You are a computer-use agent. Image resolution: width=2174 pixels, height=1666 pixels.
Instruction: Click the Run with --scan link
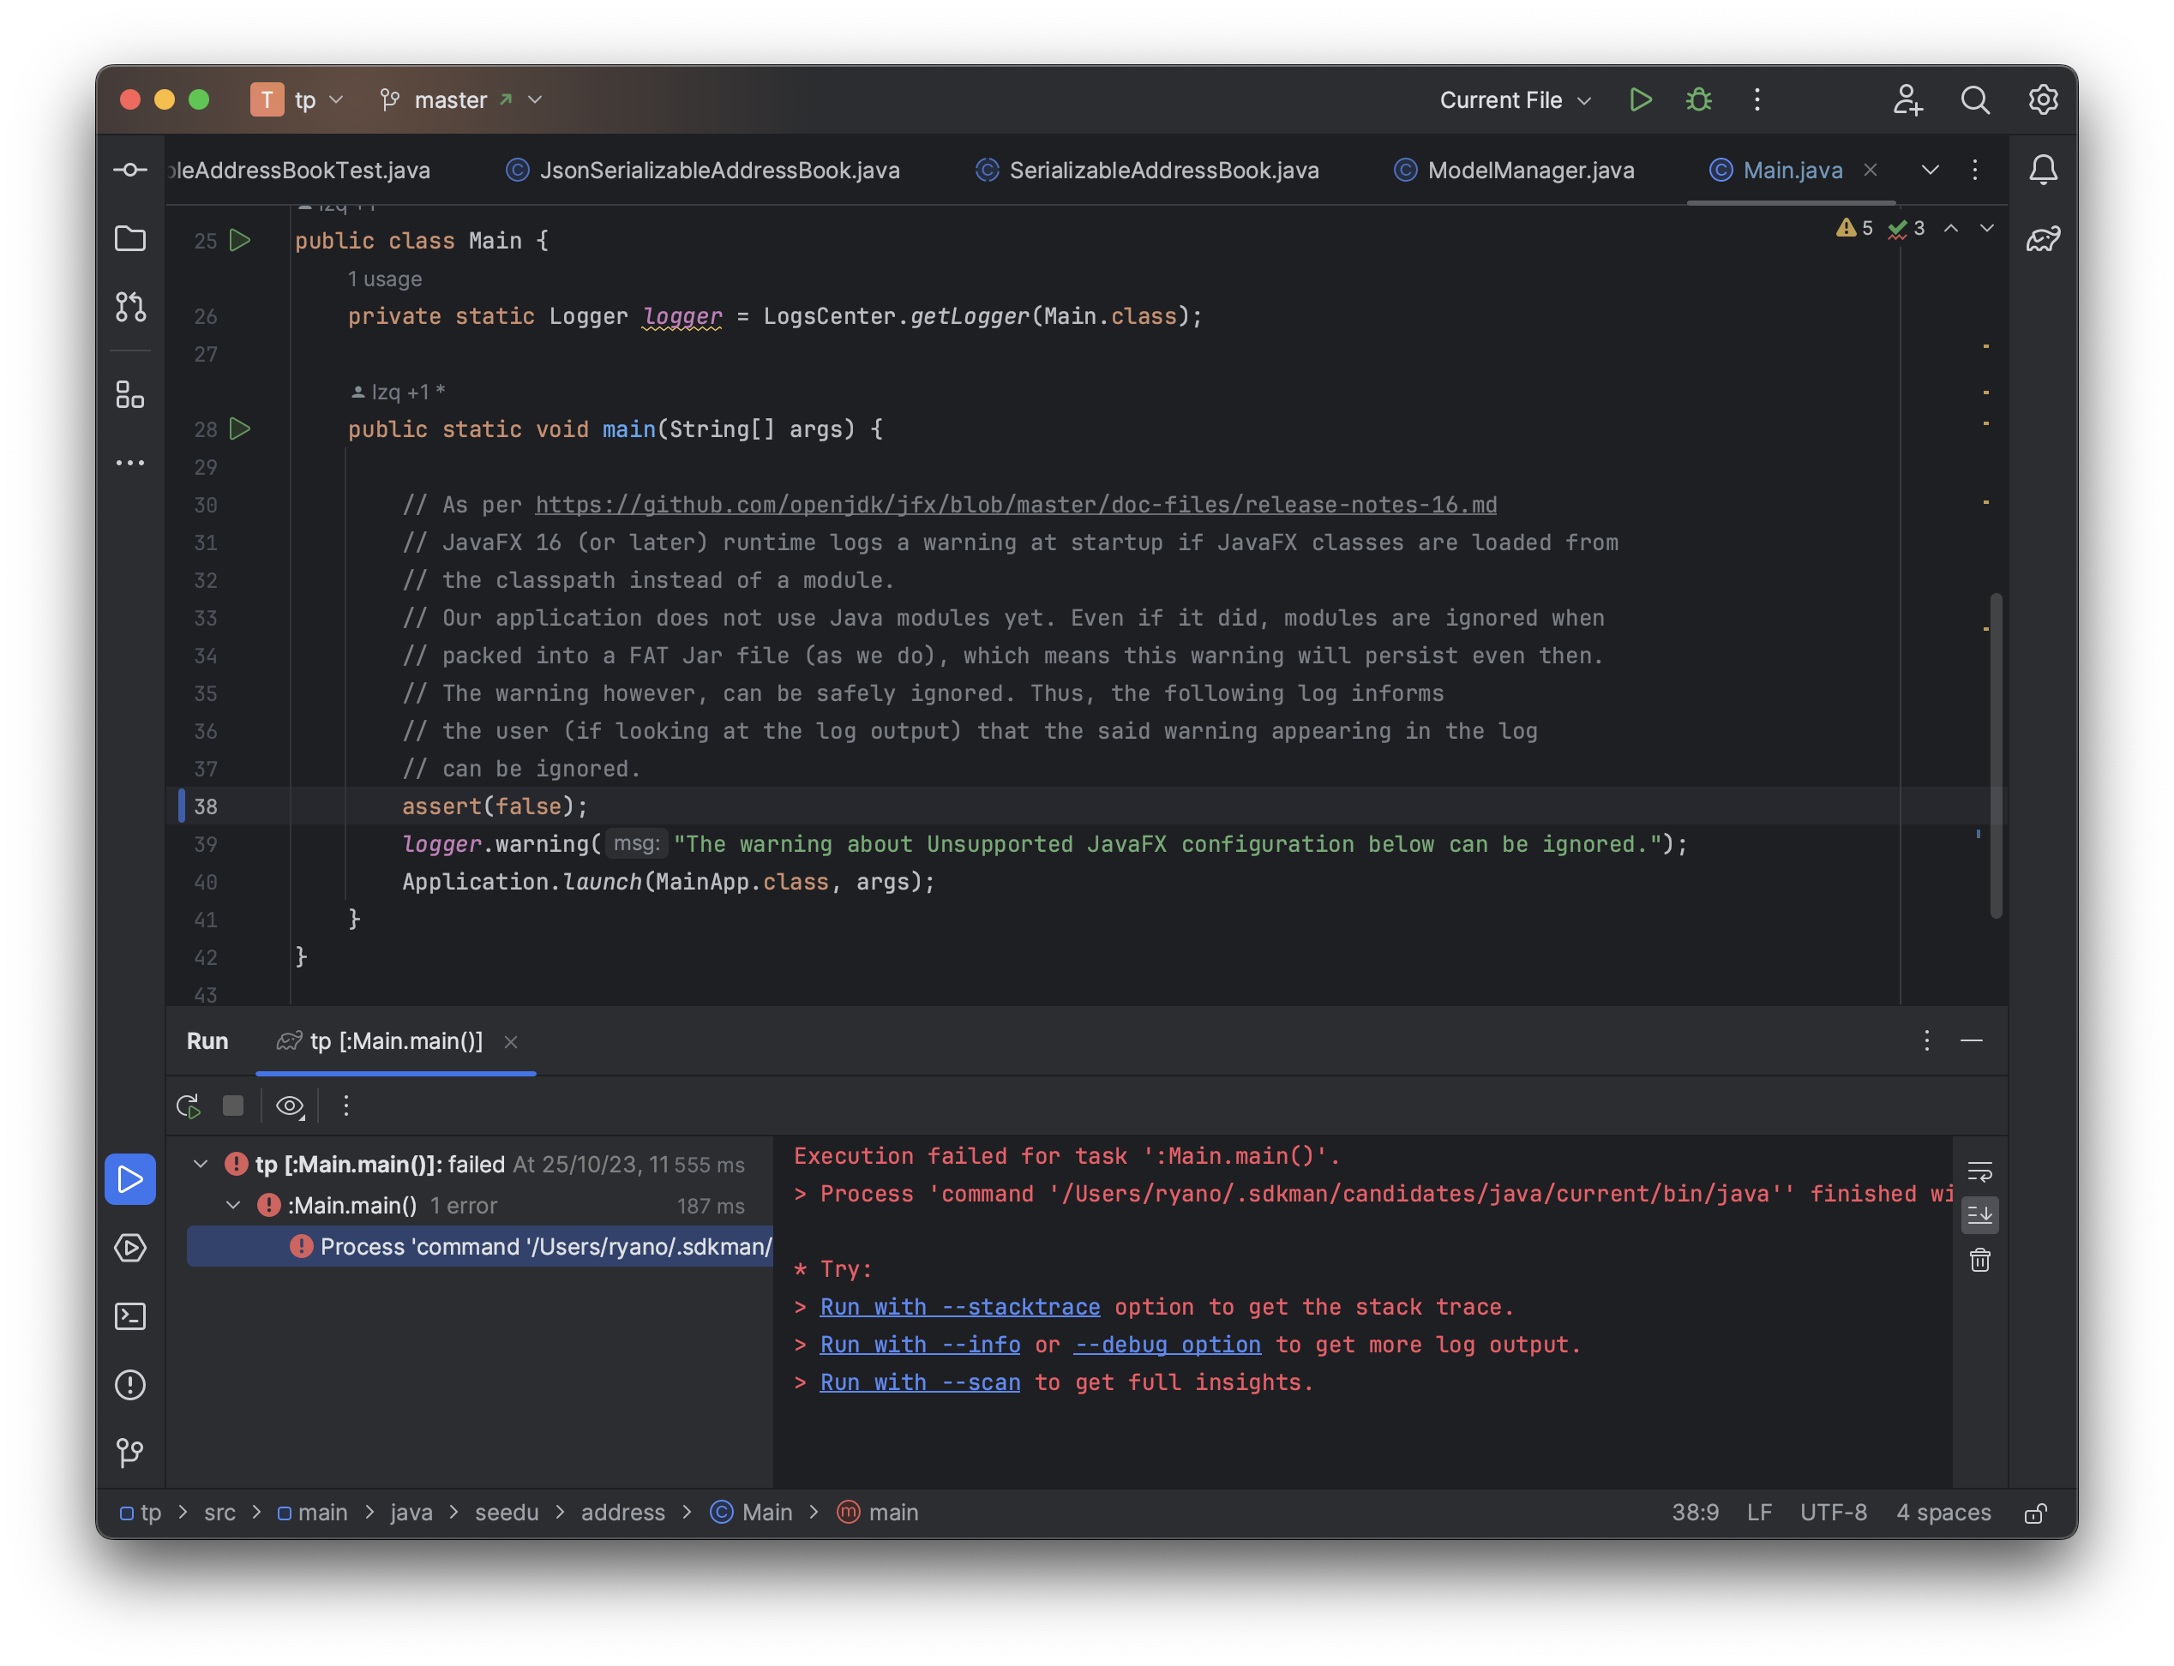[x=919, y=1382]
